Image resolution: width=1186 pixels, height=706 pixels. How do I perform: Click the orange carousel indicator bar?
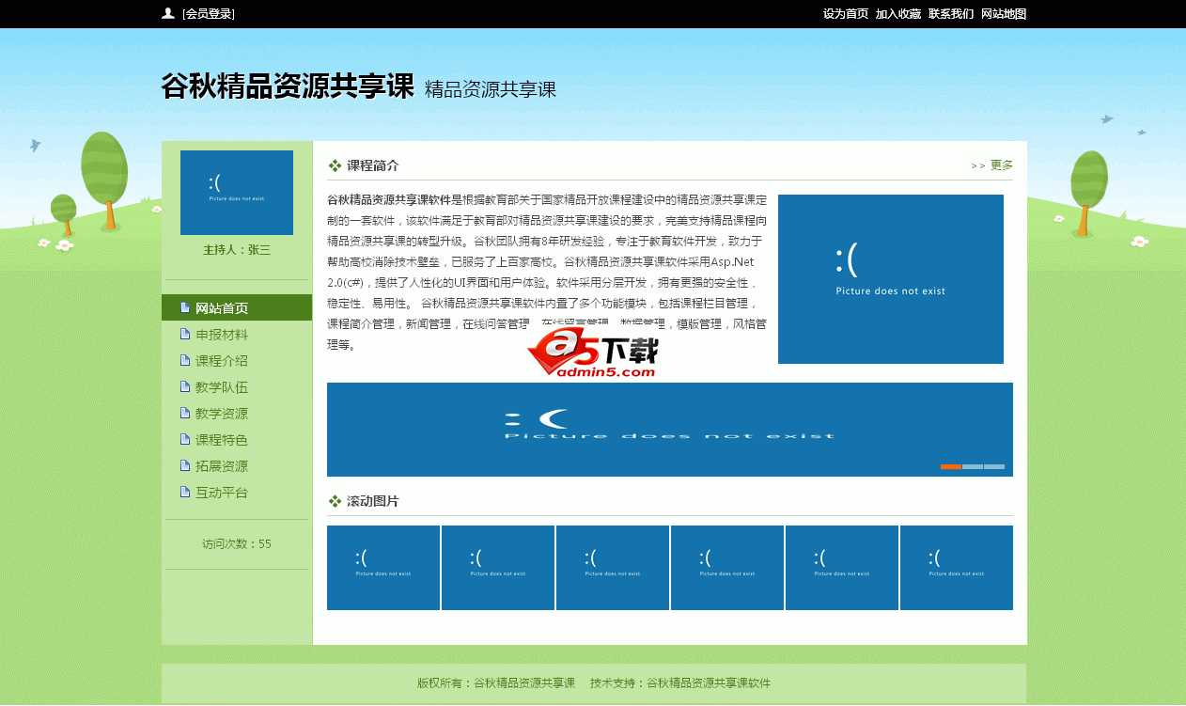tap(949, 466)
